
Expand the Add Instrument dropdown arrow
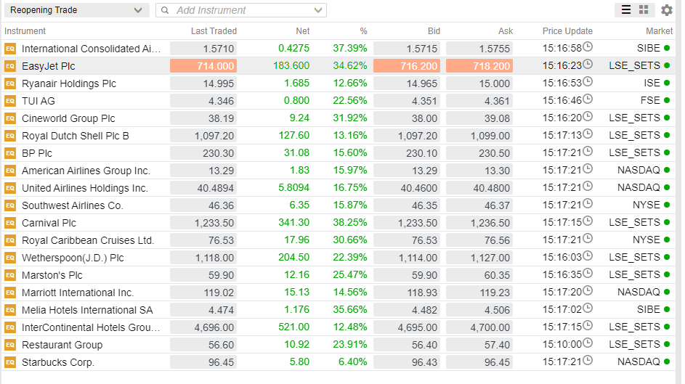point(318,10)
